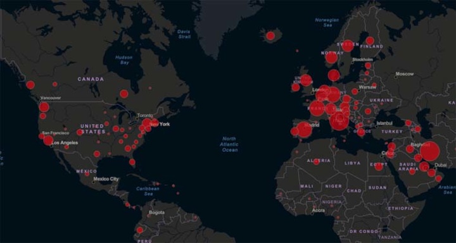The width and height of the screenshot is (456, 243).
Task: Select the red circle on Canada's Pacific coast
Action: [x=30, y=85]
